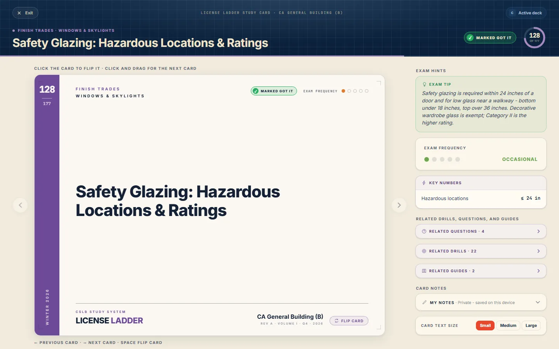Go to previous card with left arrow
This screenshot has height=349, width=559.
coord(21,205)
